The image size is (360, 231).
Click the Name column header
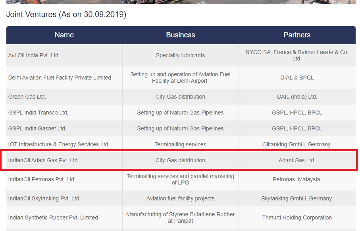click(x=64, y=35)
